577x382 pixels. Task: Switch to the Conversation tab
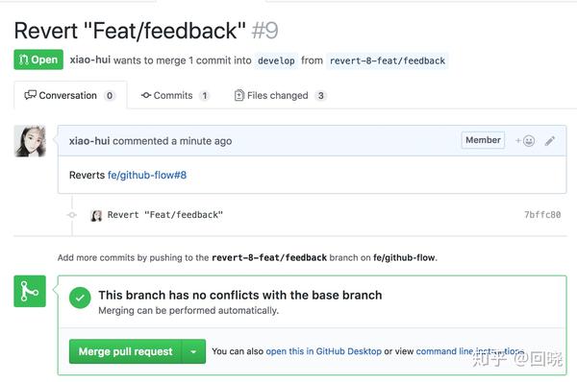click(70, 96)
